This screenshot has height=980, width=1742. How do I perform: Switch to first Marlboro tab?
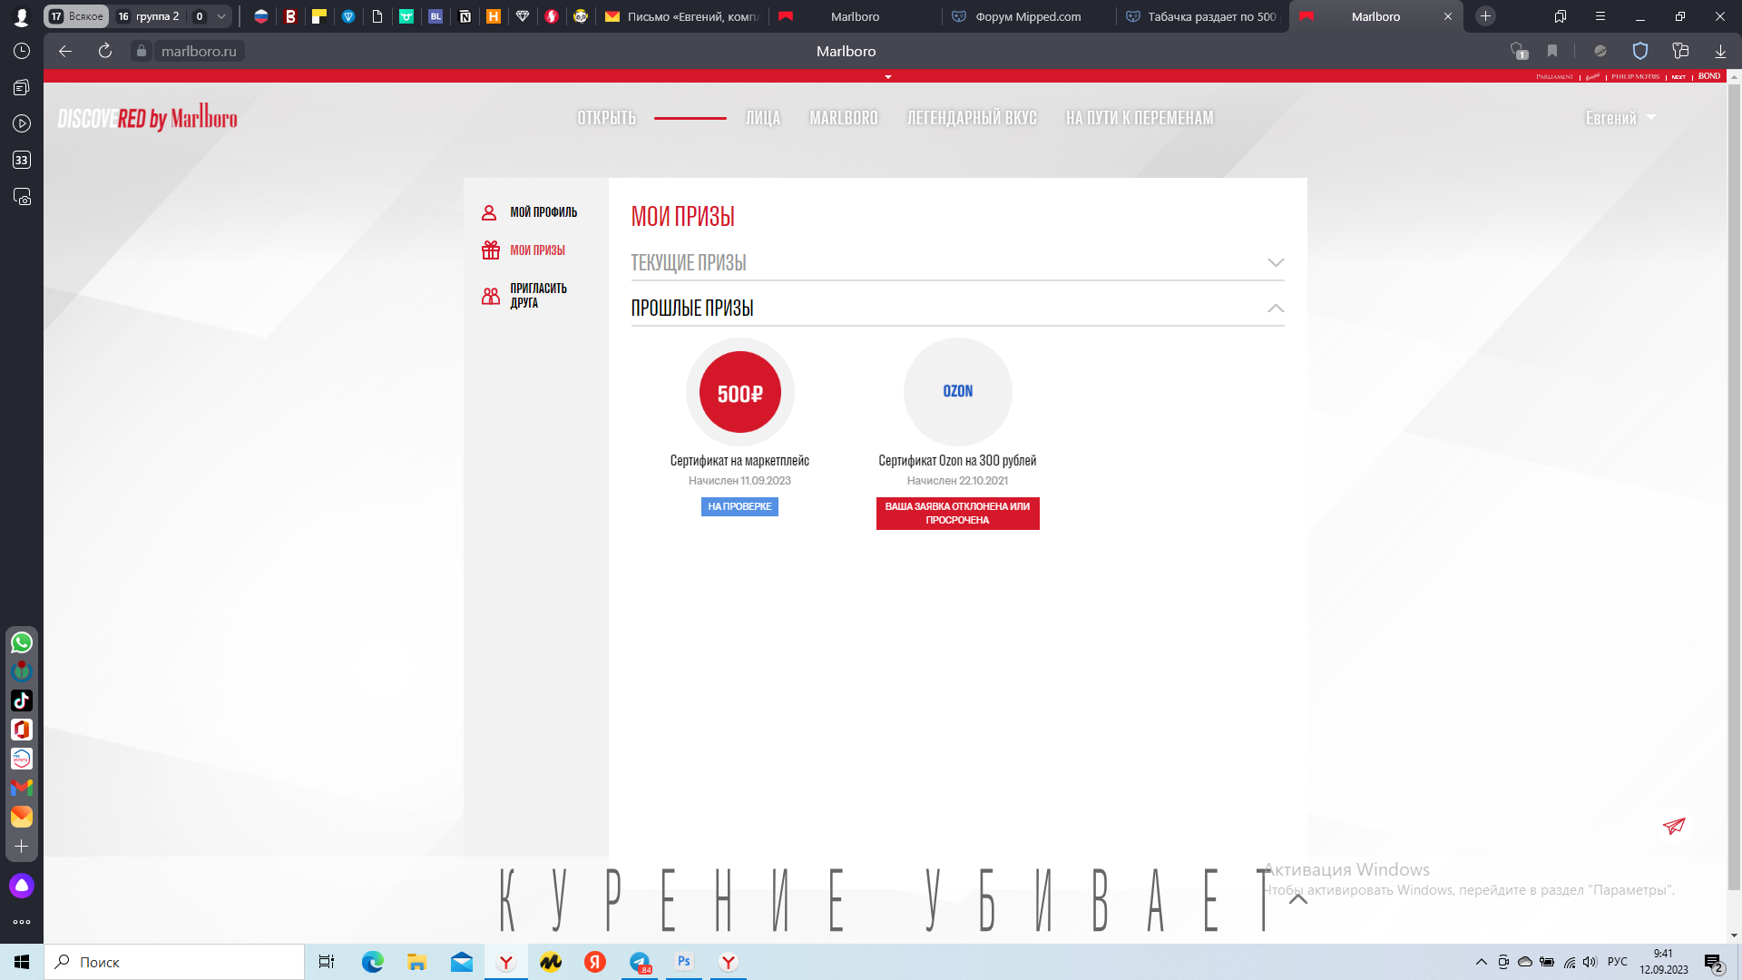855,16
